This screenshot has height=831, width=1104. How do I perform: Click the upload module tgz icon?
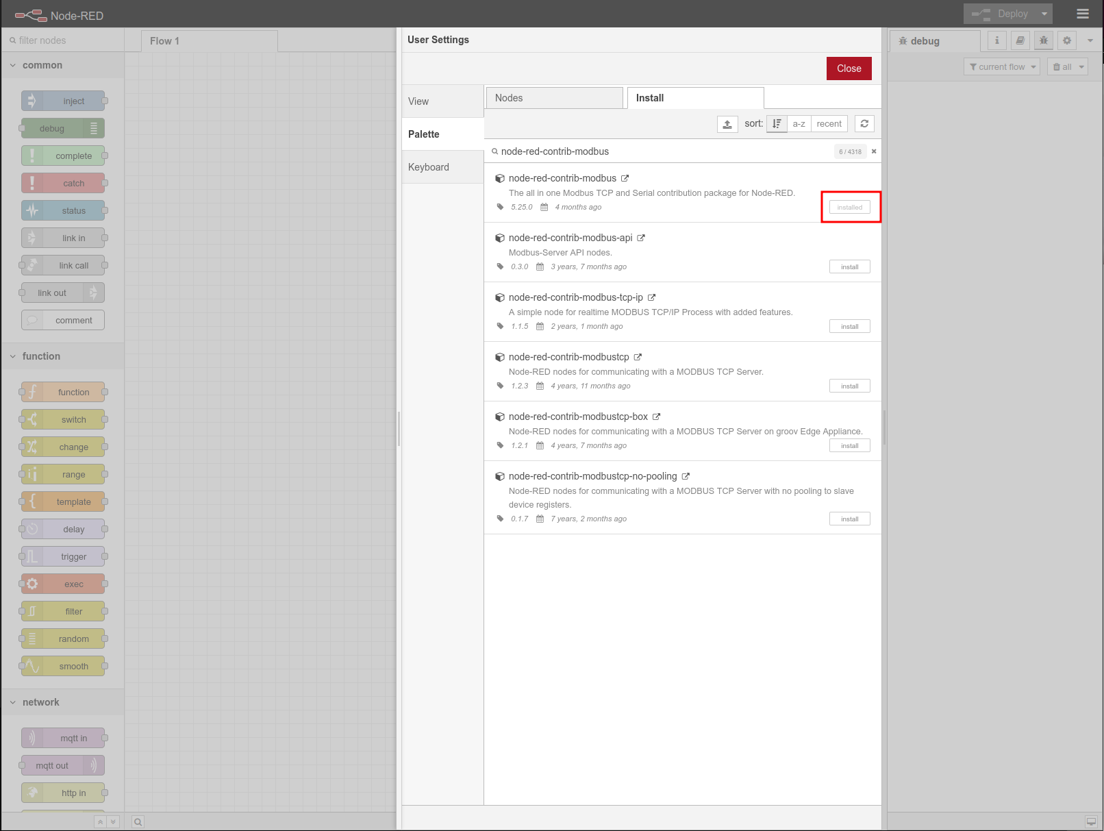[727, 124]
